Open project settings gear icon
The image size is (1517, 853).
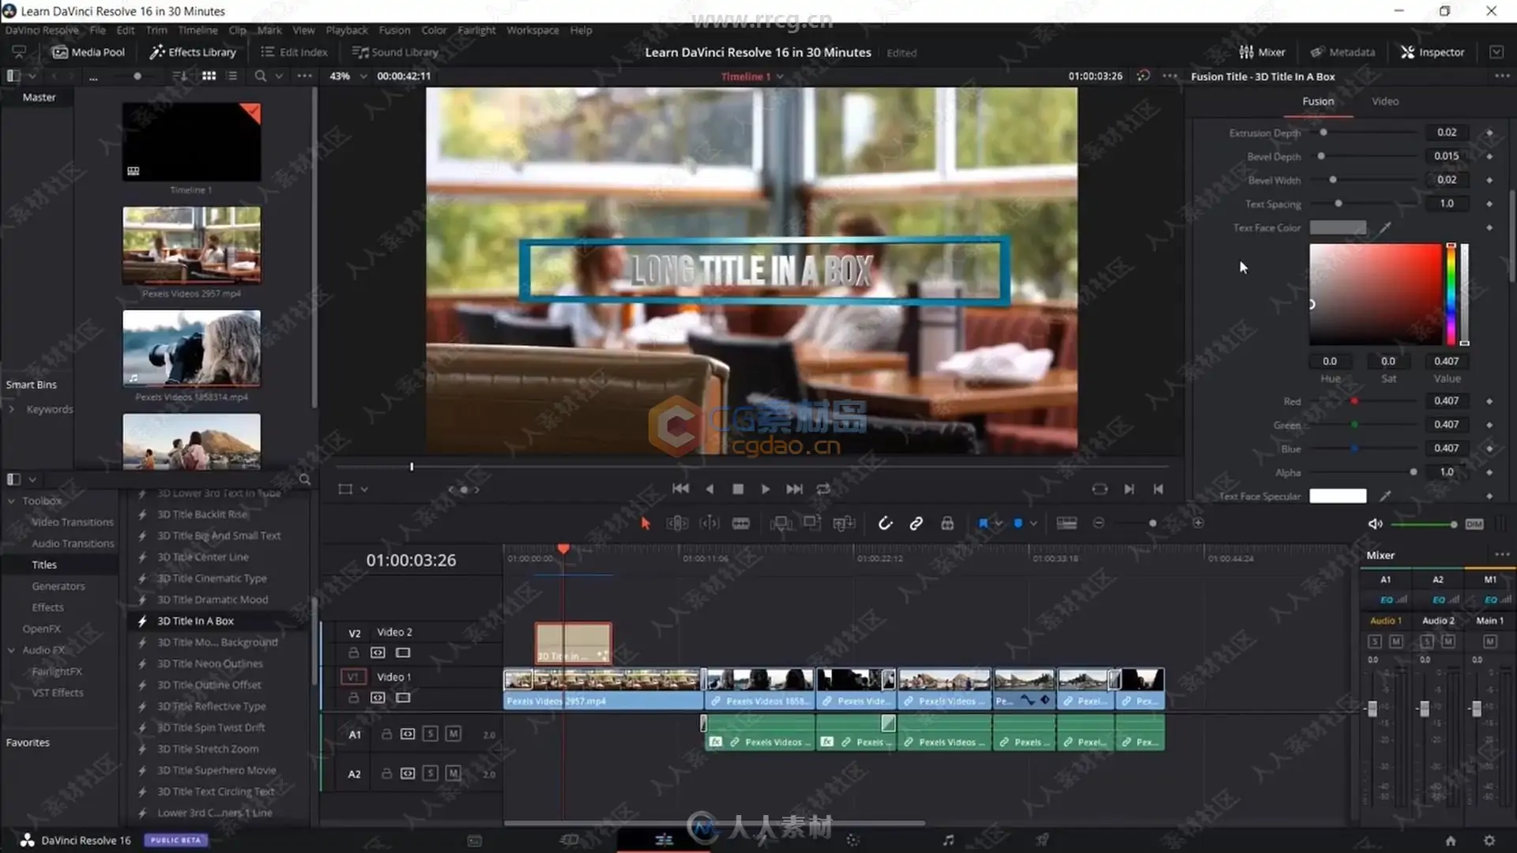pos(1489,840)
